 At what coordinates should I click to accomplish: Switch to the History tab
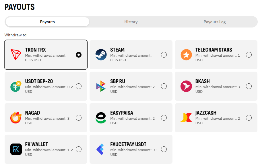131,22
